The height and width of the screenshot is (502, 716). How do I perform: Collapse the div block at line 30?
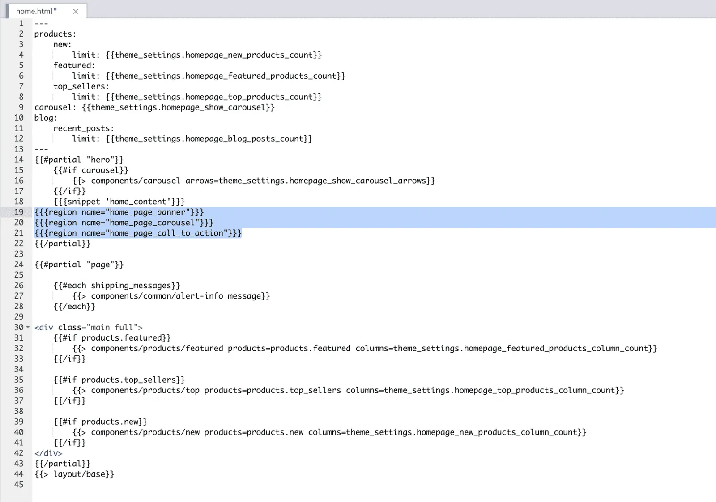(28, 327)
